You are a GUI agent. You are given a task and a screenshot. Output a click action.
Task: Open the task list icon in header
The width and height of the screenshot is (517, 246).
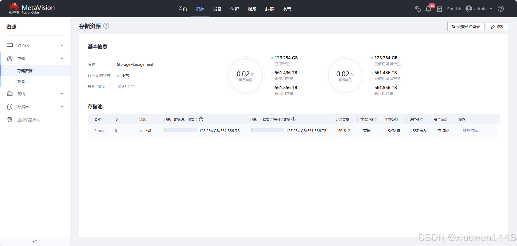click(440, 9)
